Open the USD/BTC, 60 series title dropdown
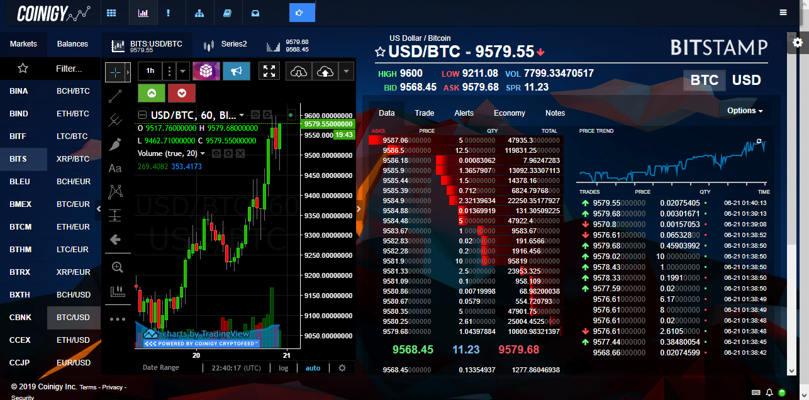The height and width of the screenshot is (400, 809). pyautogui.click(x=242, y=116)
